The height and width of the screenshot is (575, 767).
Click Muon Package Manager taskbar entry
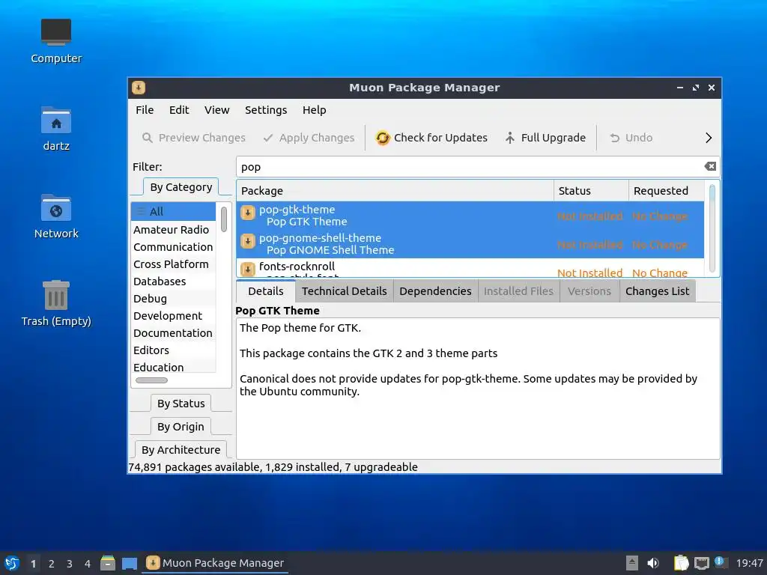[x=215, y=563]
